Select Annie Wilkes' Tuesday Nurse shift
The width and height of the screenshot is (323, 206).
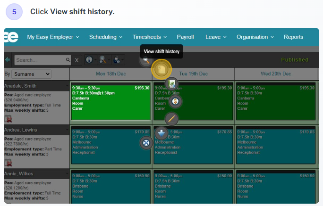[193, 187]
